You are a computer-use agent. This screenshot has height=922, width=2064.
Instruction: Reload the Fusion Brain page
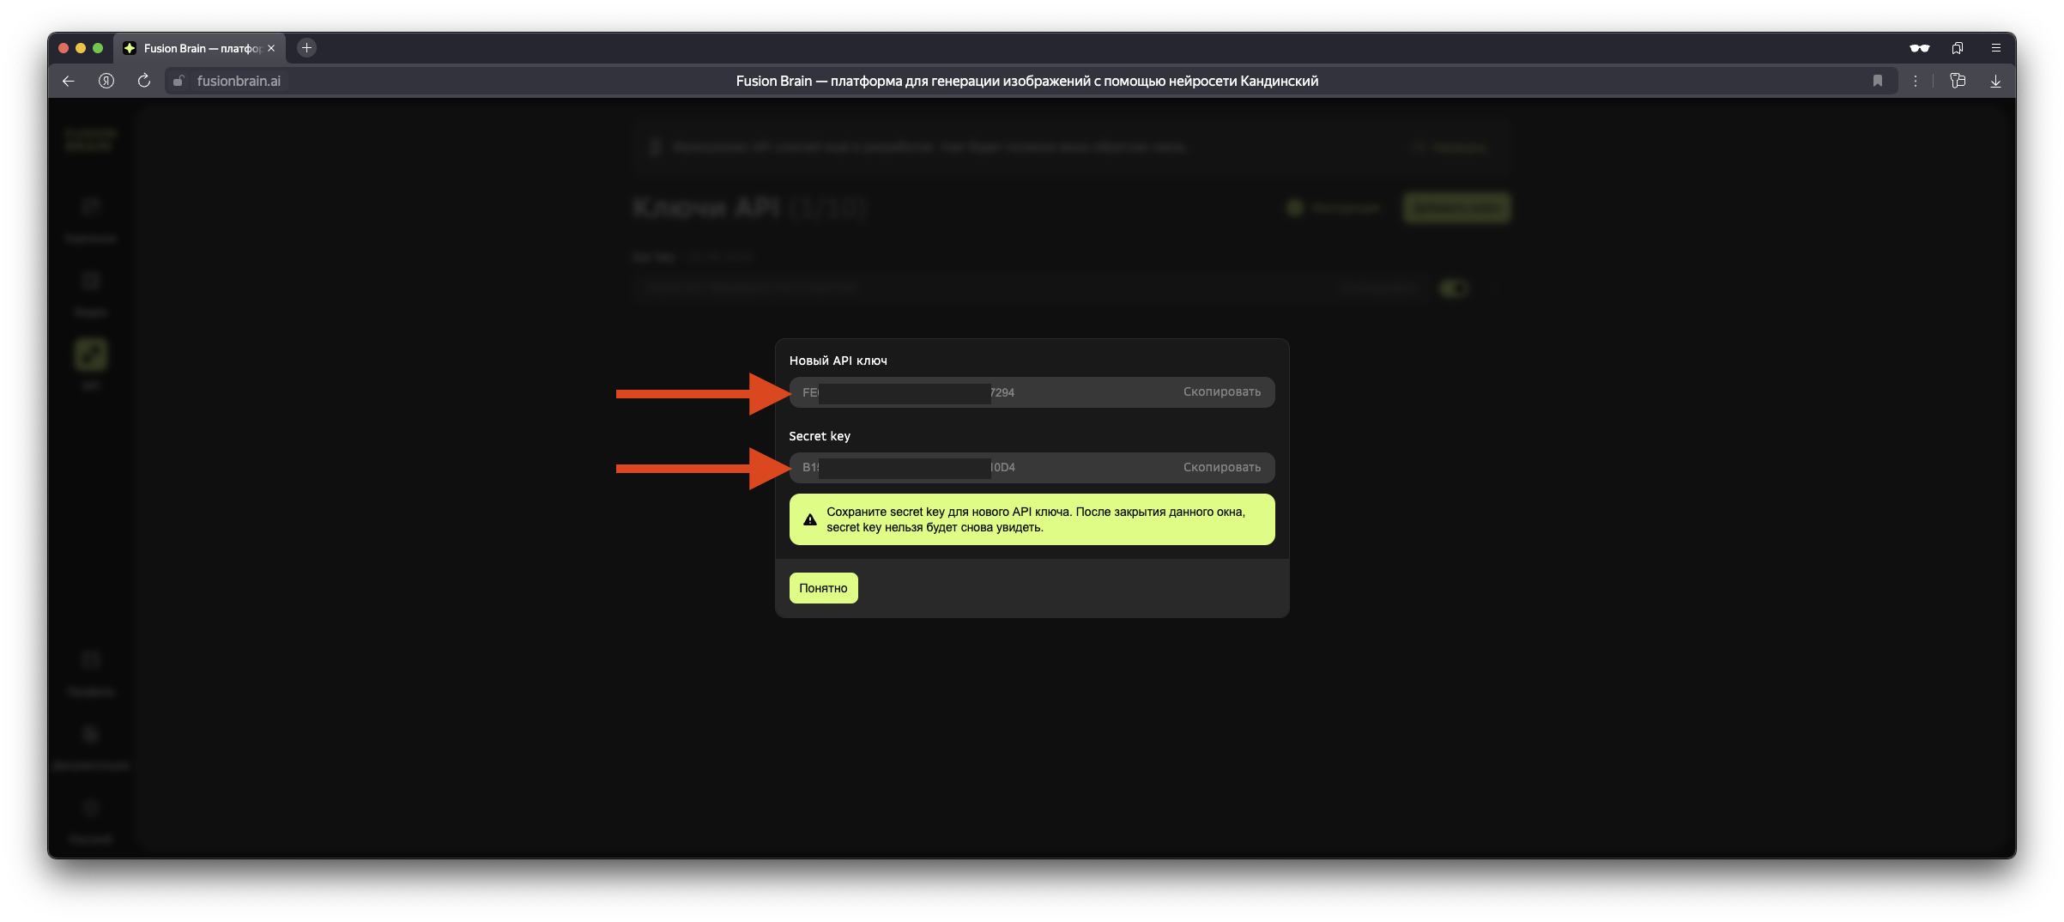[144, 81]
